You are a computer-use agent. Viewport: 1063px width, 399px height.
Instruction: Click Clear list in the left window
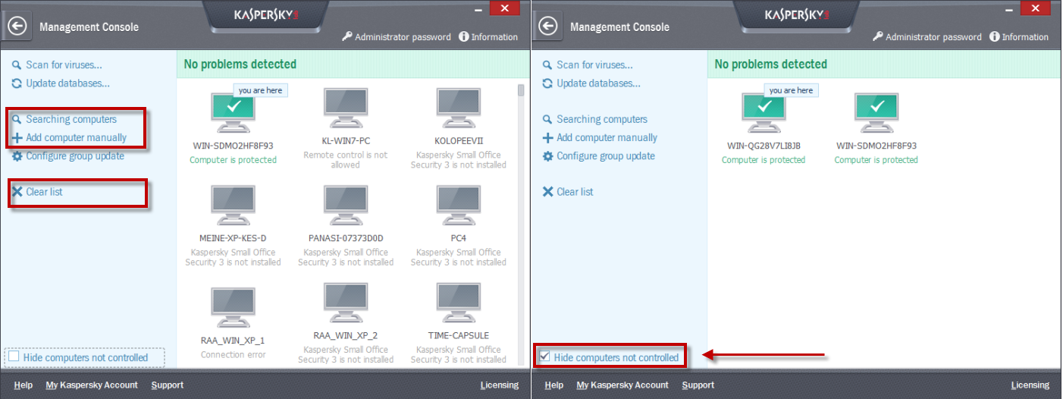tap(37, 192)
